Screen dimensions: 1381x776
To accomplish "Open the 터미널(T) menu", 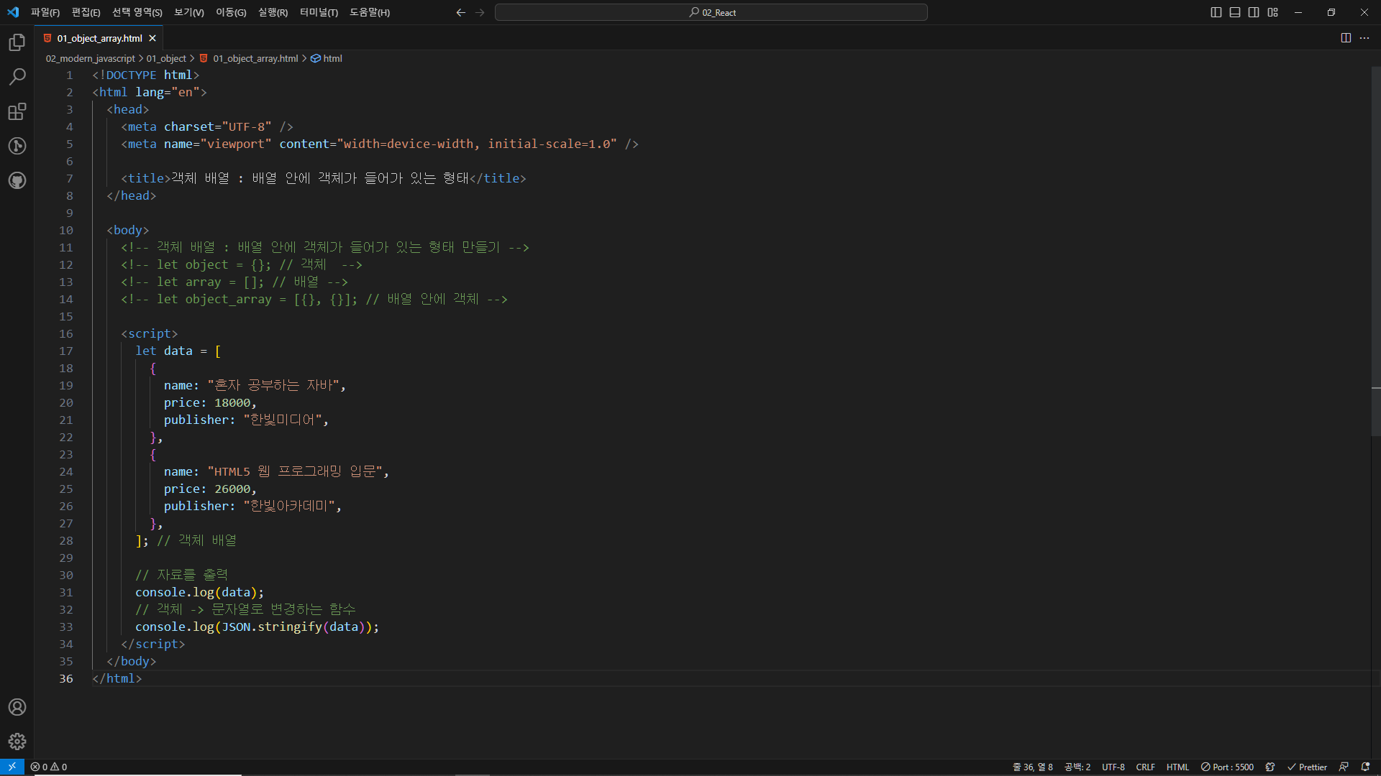I will click(x=319, y=12).
